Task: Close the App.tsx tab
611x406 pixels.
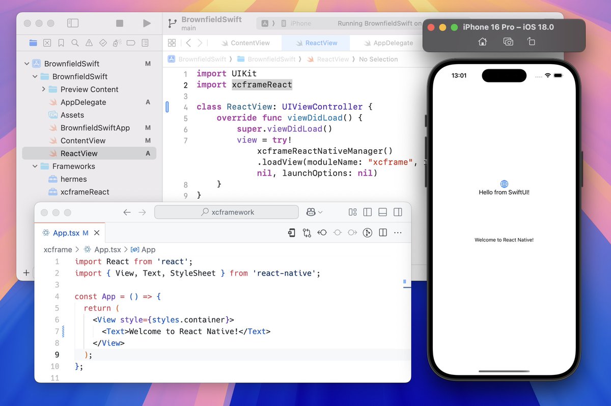Action: [97, 233]
